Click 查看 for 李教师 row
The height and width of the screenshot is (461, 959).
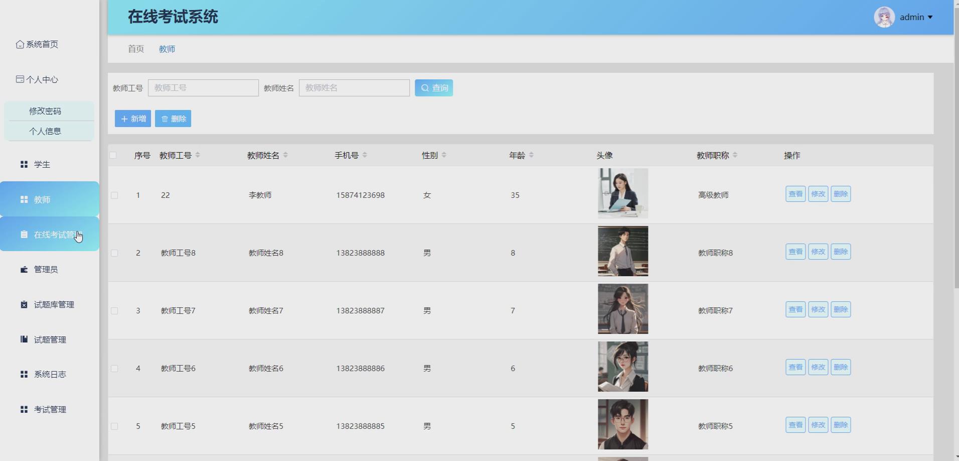click(795, 194)
